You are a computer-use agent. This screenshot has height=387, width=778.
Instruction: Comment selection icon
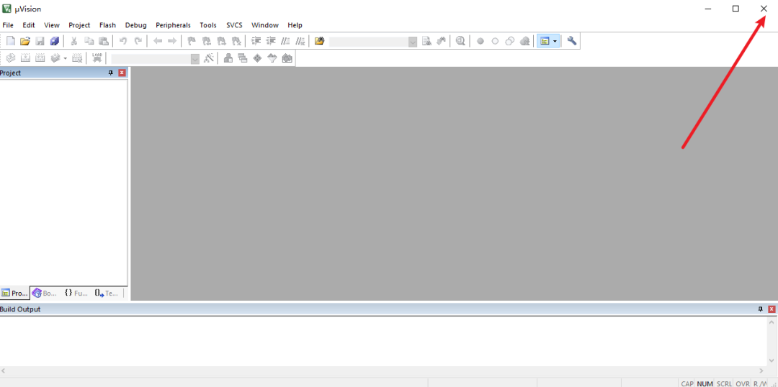pyautogui.click(x=285, y=41)
